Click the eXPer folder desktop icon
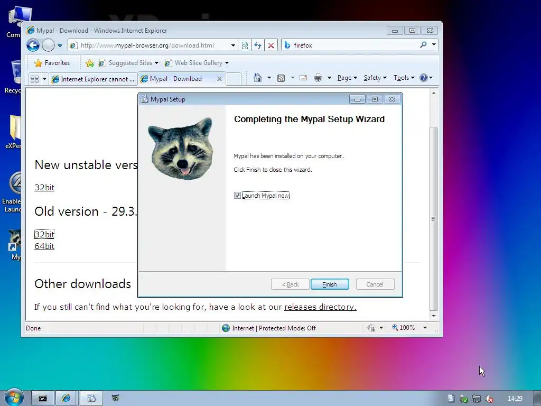The width and height of the screenshot is (541, 406). pyautogui.click(x=14, y=132)
